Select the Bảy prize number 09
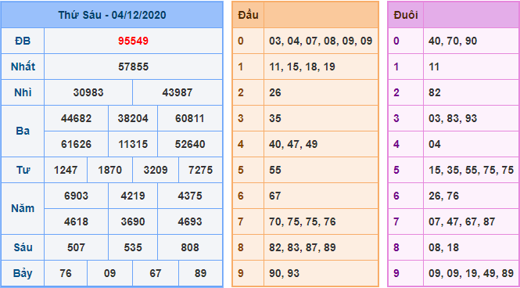The height and width of the screenshot is (288, 520). [109, 273]
